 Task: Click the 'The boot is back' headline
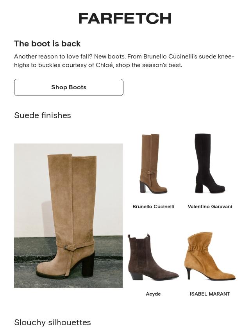point(47,44)
